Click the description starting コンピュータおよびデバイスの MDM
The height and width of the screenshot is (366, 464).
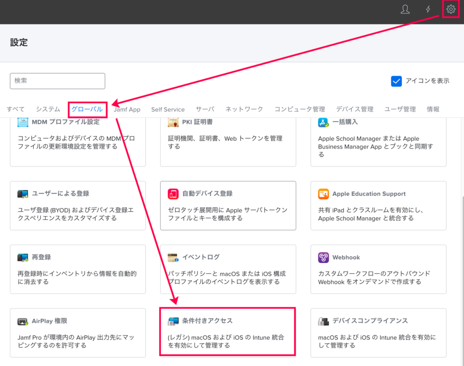(76, 143)
